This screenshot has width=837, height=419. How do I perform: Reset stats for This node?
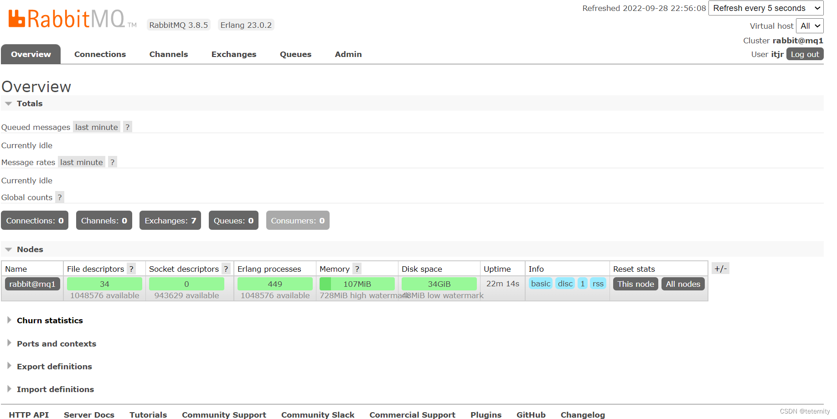point(635,284)
